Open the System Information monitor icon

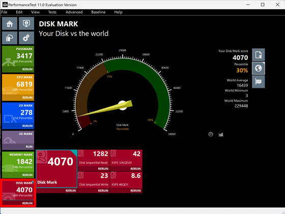point(26,23)
